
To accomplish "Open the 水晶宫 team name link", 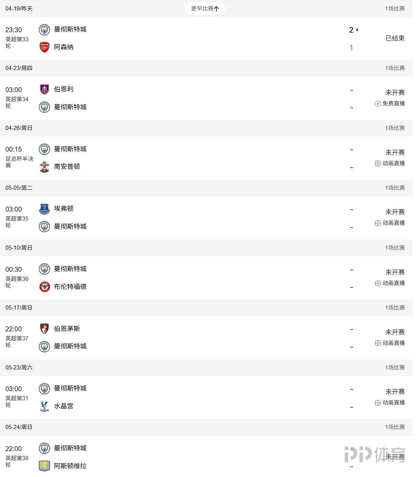I will click(64, 406).
